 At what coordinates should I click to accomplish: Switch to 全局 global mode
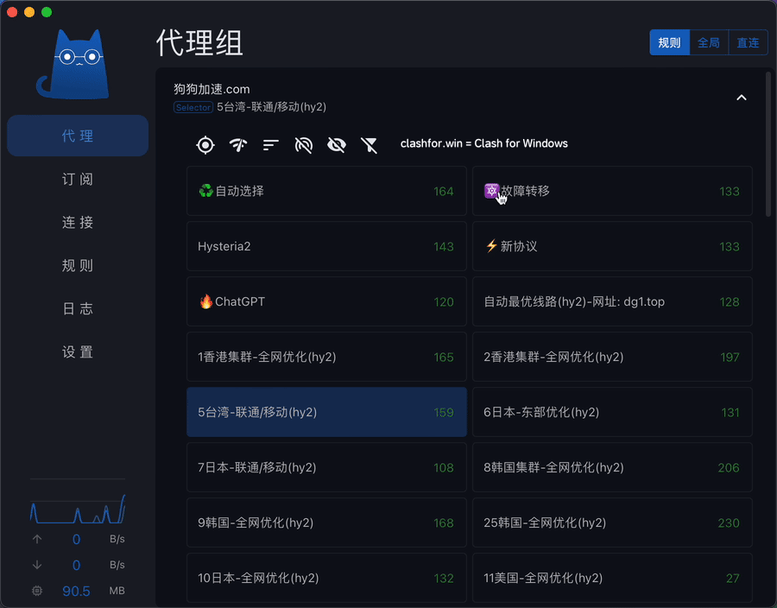click(x=709, y=42)
